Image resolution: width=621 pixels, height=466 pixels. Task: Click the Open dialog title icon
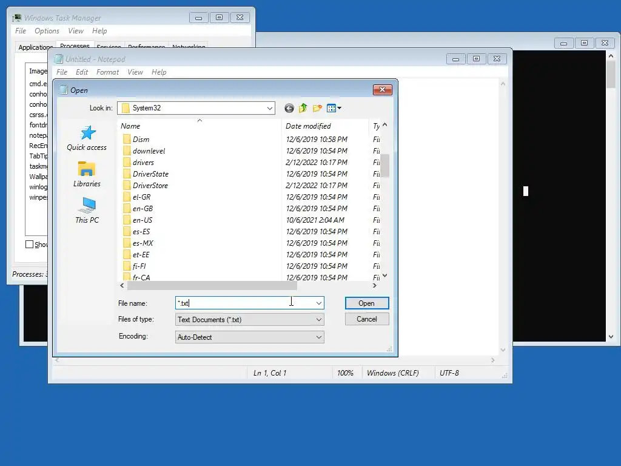pos(63,90)
